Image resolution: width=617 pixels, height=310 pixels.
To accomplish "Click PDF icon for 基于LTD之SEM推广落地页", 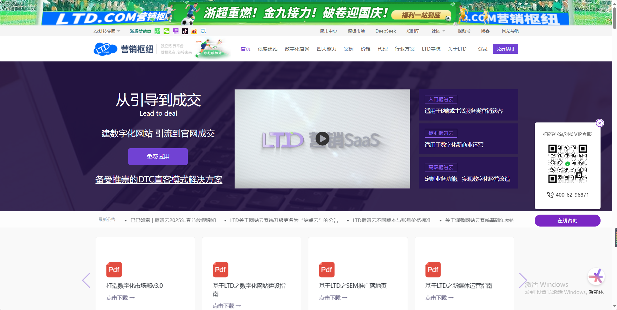I will [327, 270].
